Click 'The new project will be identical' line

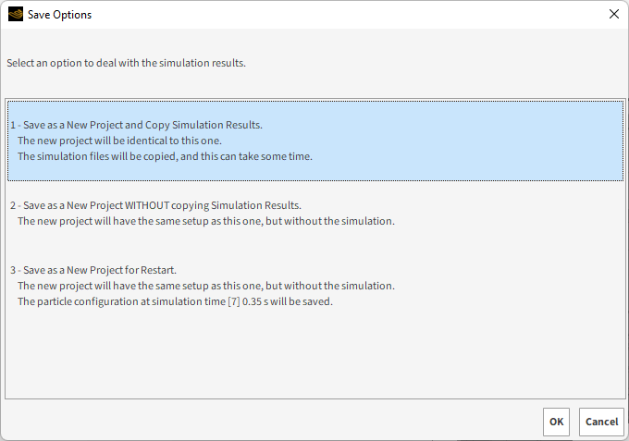119,141
